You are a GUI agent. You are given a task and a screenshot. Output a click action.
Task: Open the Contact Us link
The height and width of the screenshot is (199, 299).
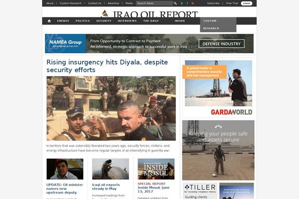coord(94,3)
